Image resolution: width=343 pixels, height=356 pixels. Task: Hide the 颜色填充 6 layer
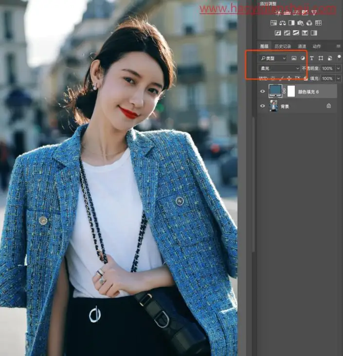262,91
